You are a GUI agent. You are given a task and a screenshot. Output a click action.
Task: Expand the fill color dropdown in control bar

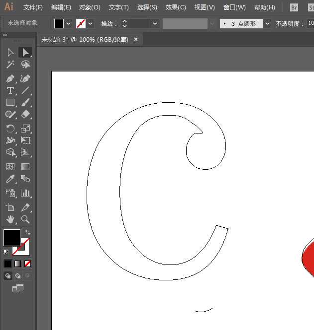(x=69, y=24)
